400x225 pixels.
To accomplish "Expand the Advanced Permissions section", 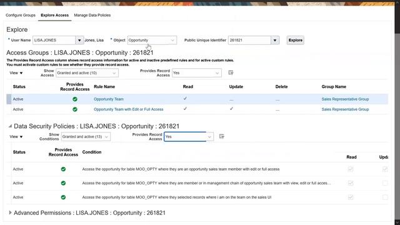I will (x=10, y=212).
